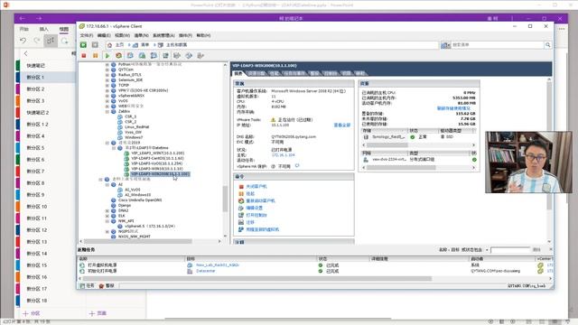The height and width of the screenshot is (325, 578).
Task: Select the 摘要 Summary tab
Action: [x=238, y=73]
